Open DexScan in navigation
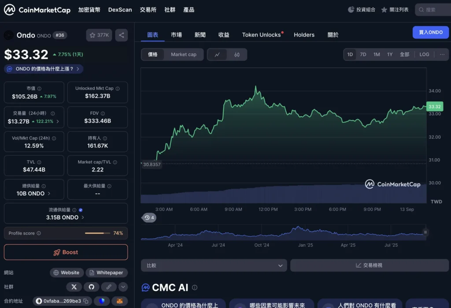 [120, 10]
